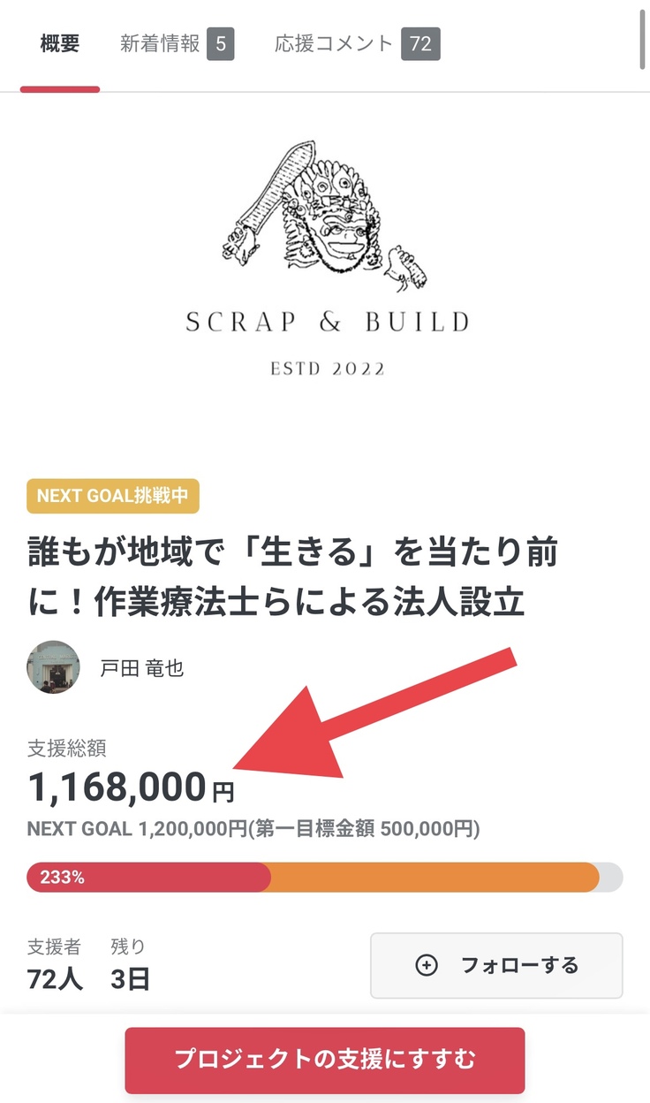Proceed with プロジェクトの支援にすすむ button
This screenshot has height=1103, width=650.
[x=325, y=1060]
